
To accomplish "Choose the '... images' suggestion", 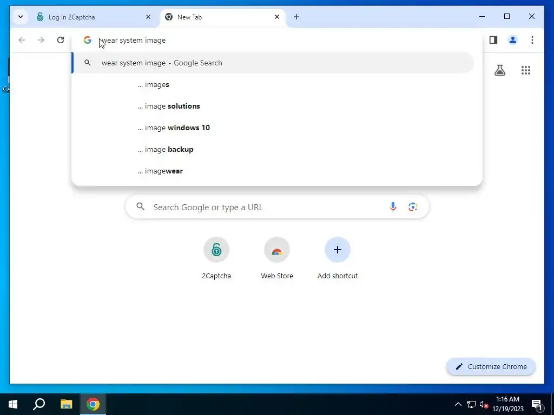I will click(x=273, y=85).
